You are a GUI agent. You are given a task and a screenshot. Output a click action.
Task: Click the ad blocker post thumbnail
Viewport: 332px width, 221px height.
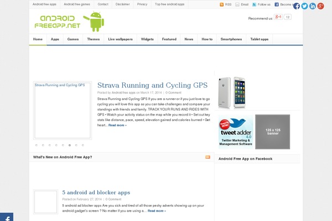point(45,202)
